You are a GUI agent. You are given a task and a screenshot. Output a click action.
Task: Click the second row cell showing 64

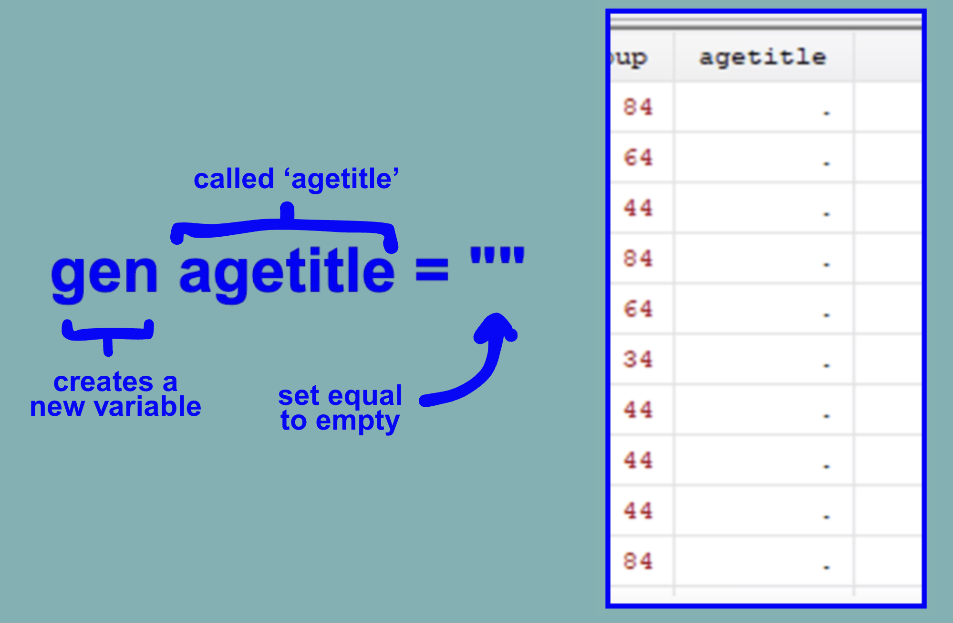pyautogui.click(x=638, y=158)
